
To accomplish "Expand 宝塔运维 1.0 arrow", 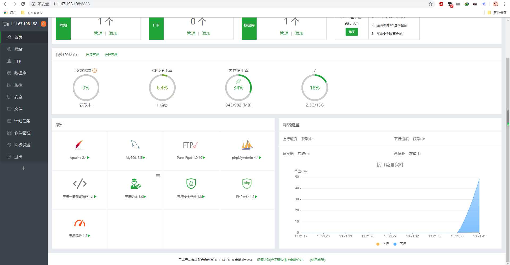I will click(145, 197).
